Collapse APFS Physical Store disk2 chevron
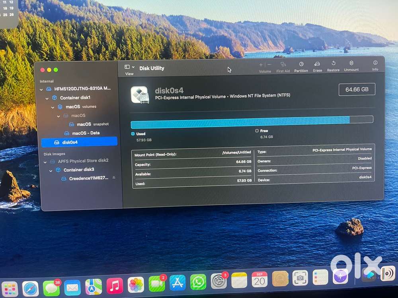This screenshot has height=298, width=398. pos(45,162)
